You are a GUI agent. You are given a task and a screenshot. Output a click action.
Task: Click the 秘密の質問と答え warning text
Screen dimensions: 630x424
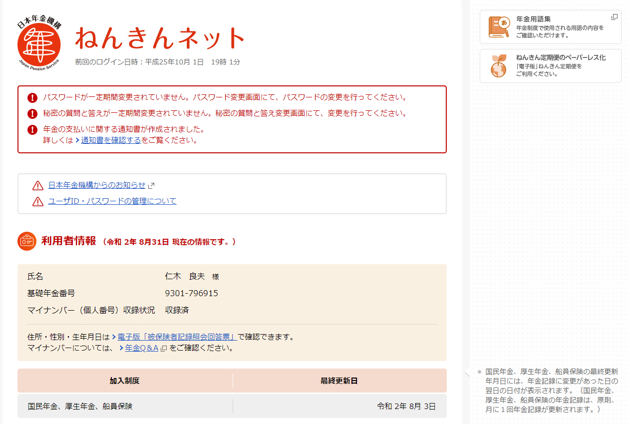tap(225, 113)
